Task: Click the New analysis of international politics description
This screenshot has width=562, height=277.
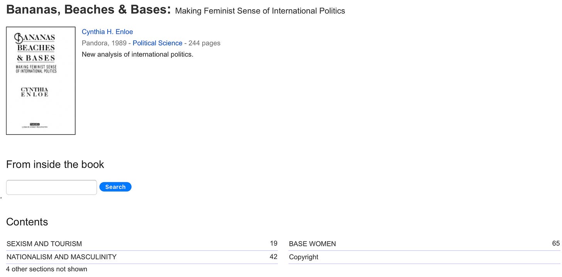Action: tap(137, 54)
